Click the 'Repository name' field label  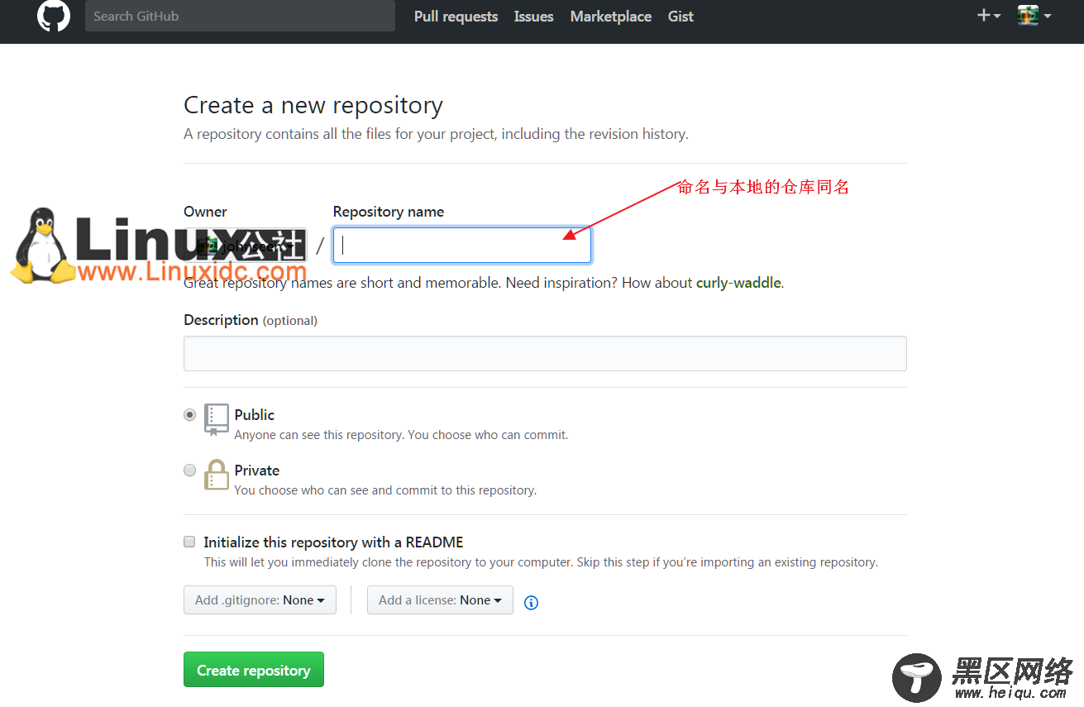pos(389,212)
